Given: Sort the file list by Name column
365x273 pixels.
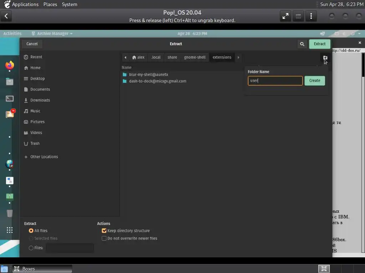Looking at the screenshot, I should pyautogui.click(x=127, y=68).
